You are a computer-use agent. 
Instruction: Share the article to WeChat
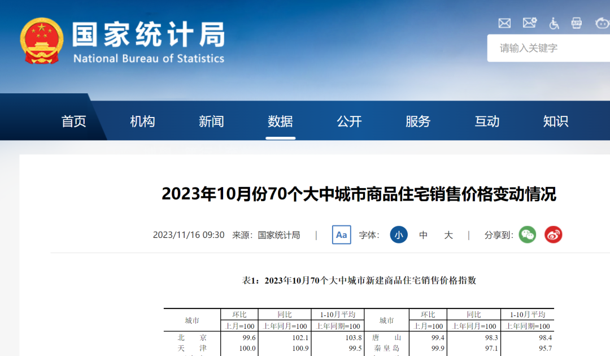tap(528, 235)
